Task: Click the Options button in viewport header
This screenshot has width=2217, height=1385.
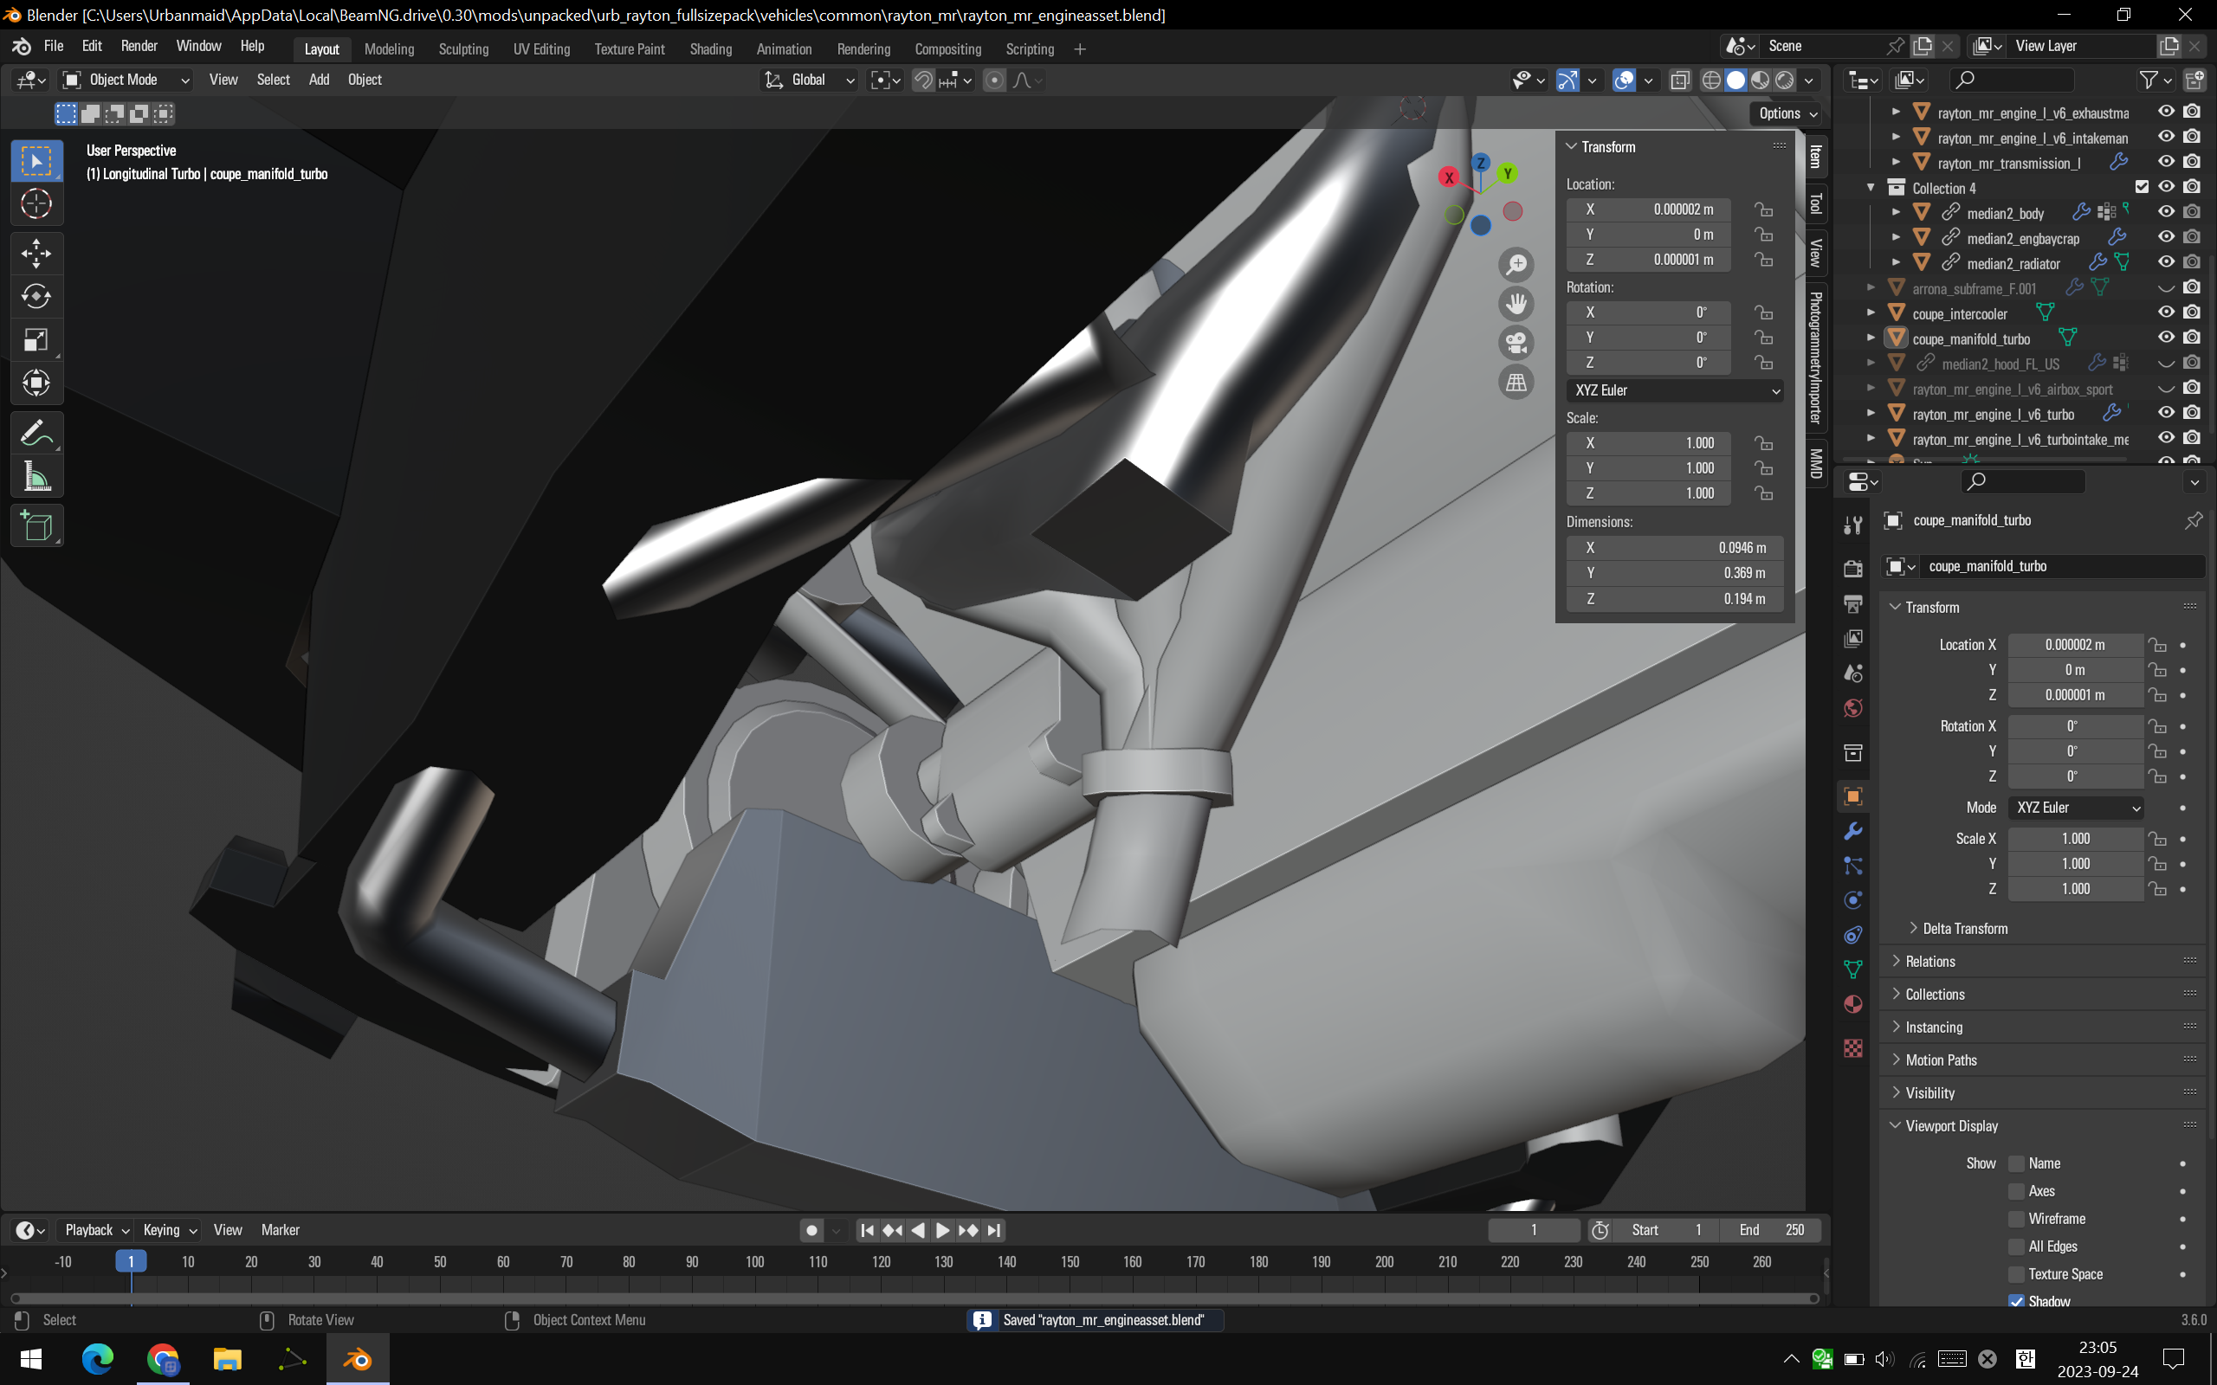Action: pos(1787,113)
